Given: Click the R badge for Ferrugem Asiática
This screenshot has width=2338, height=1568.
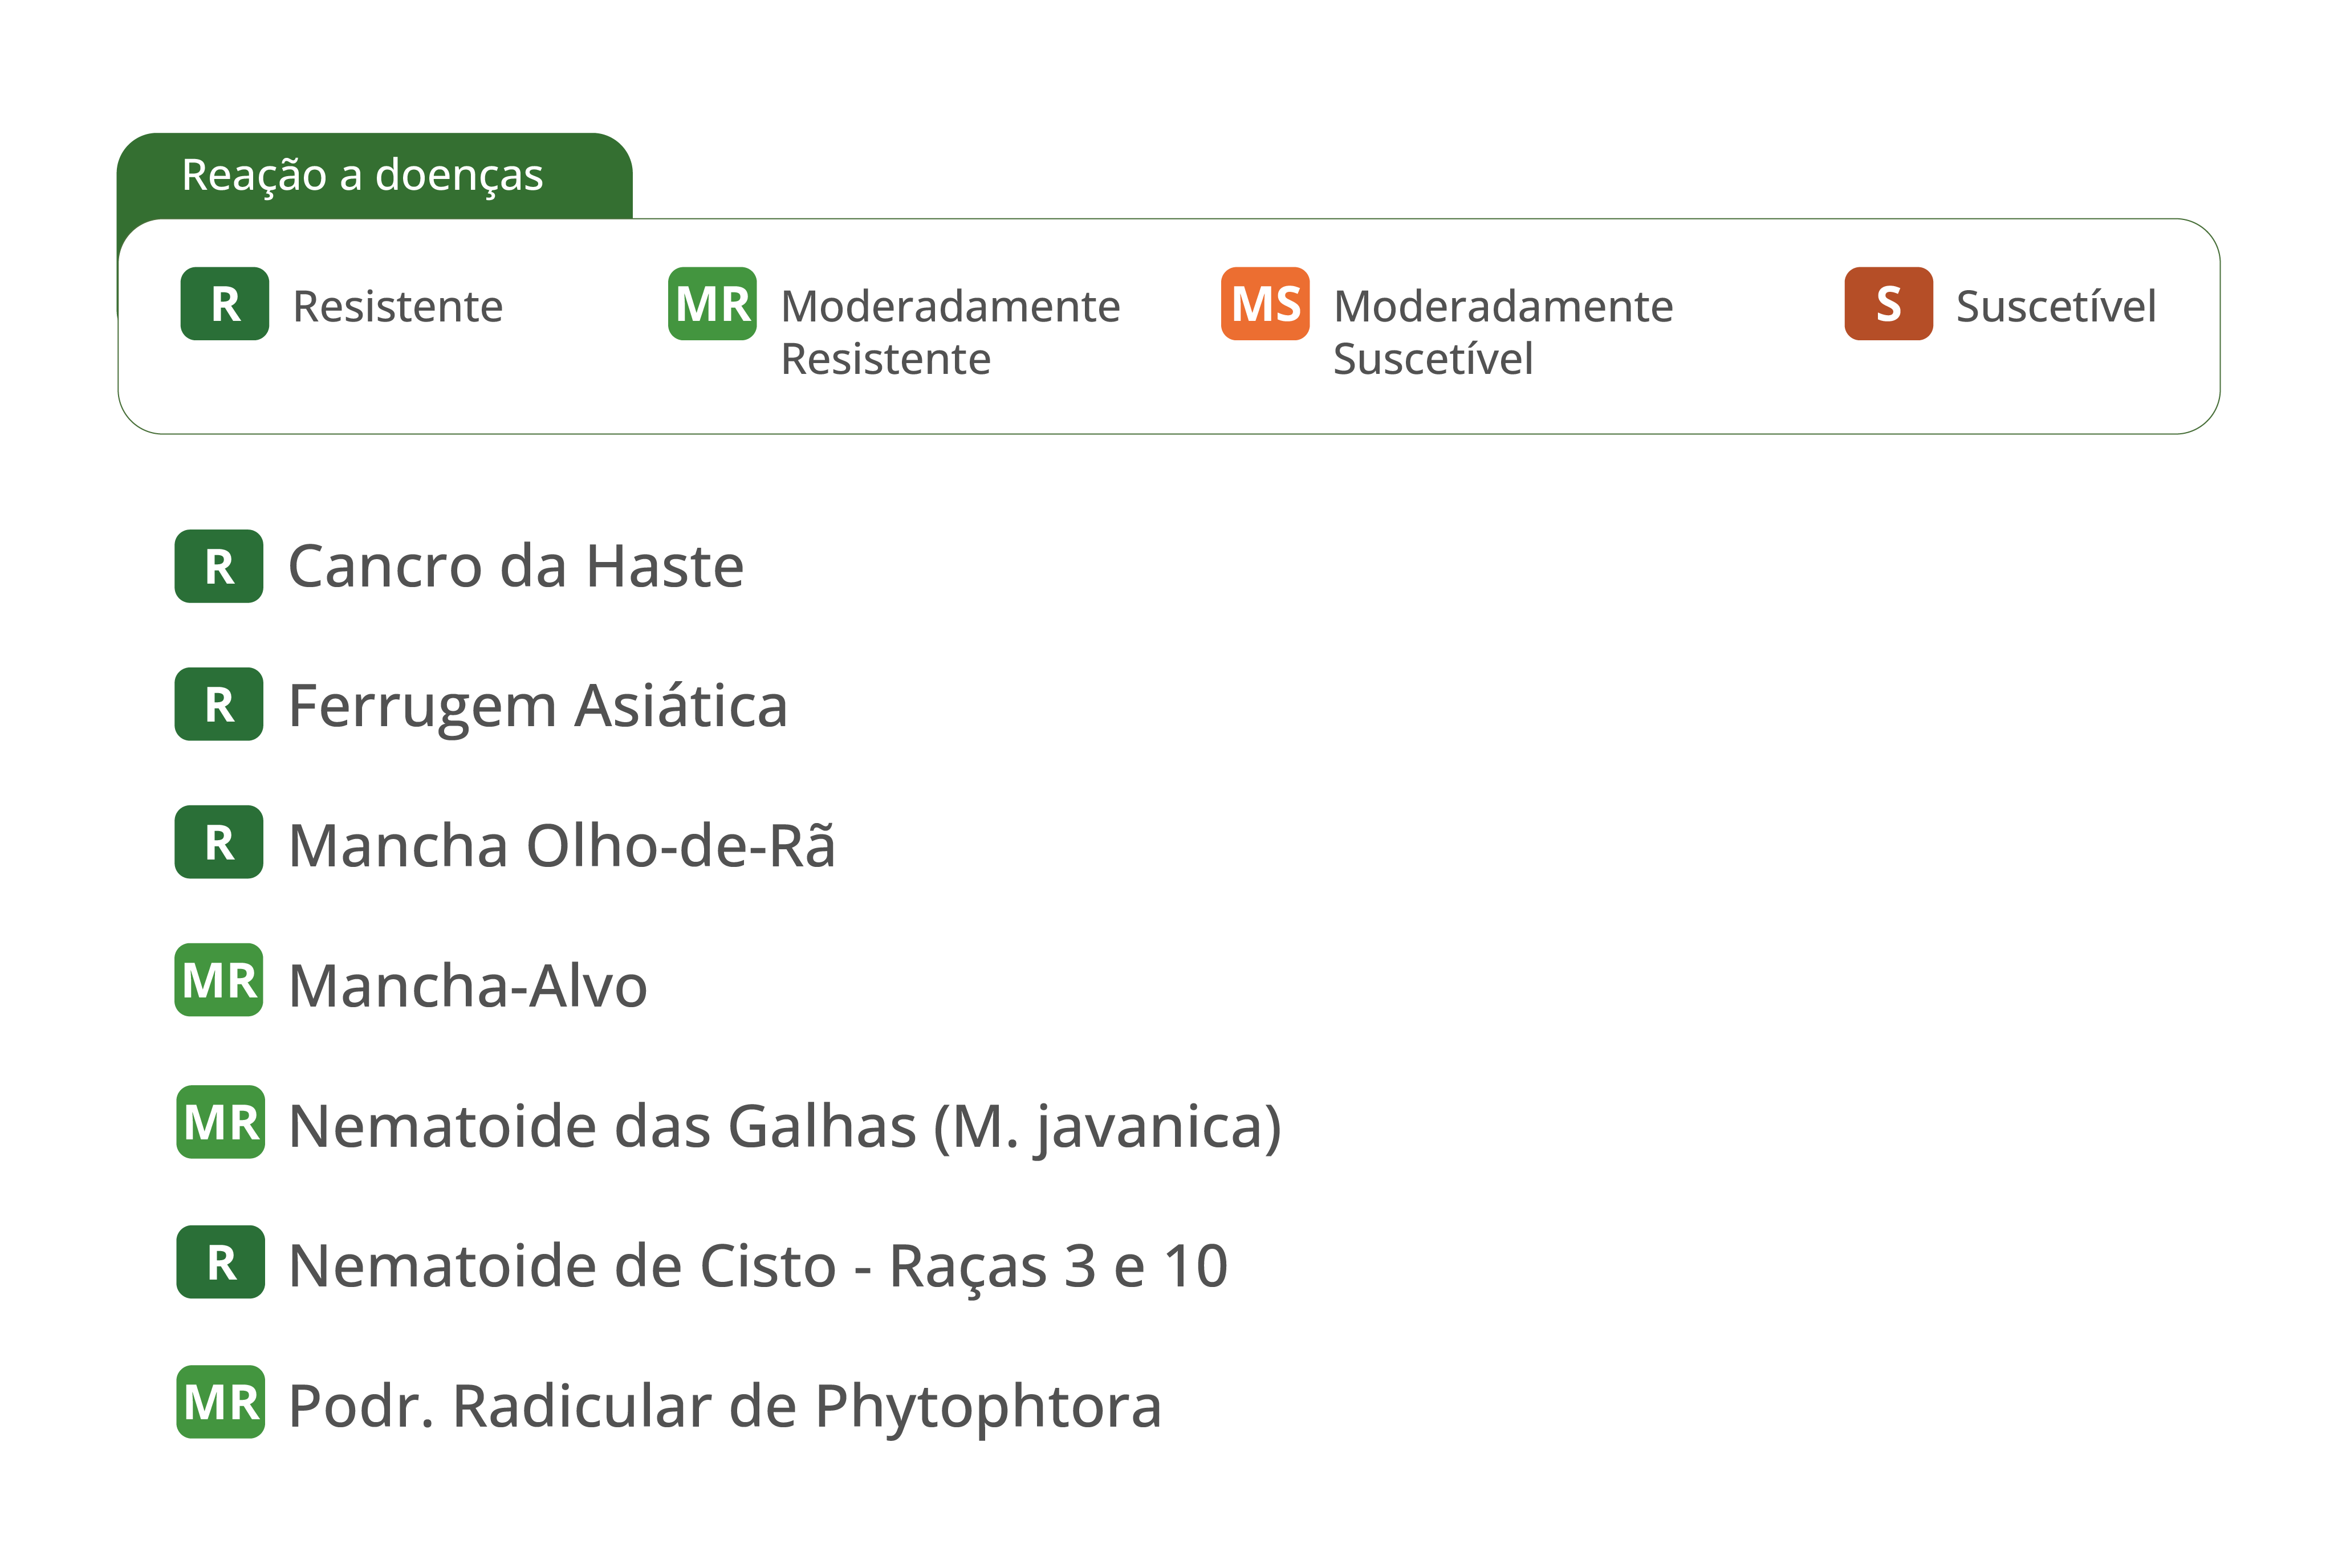Looking at the screenshot, I should 219,704.
